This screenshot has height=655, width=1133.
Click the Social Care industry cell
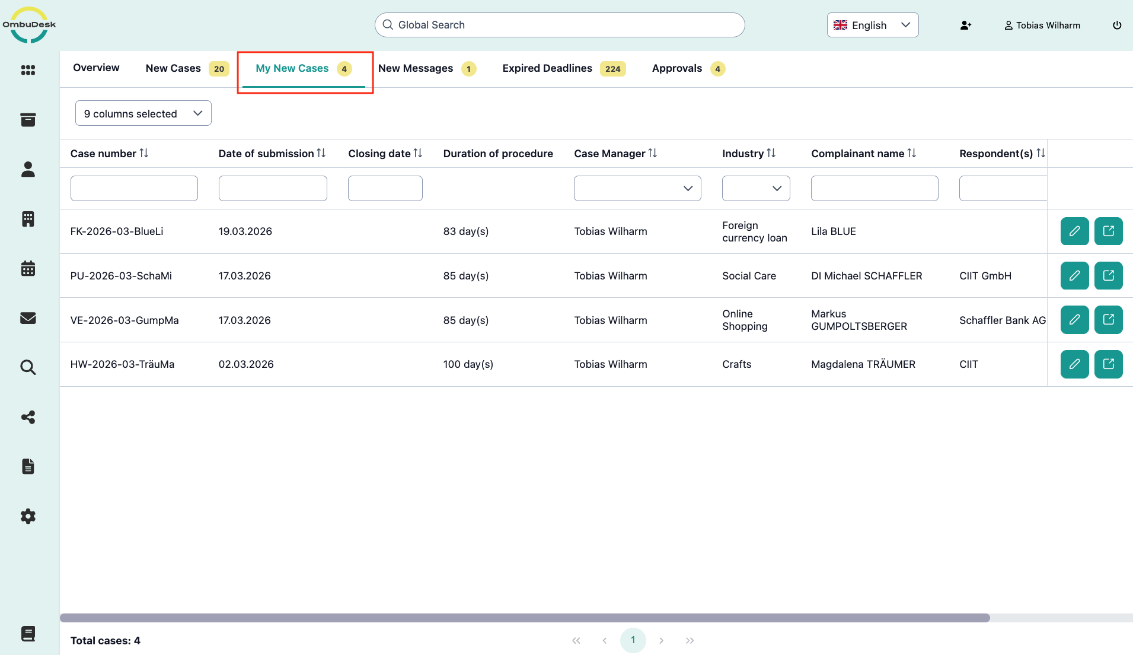click(x=749, y=276)
